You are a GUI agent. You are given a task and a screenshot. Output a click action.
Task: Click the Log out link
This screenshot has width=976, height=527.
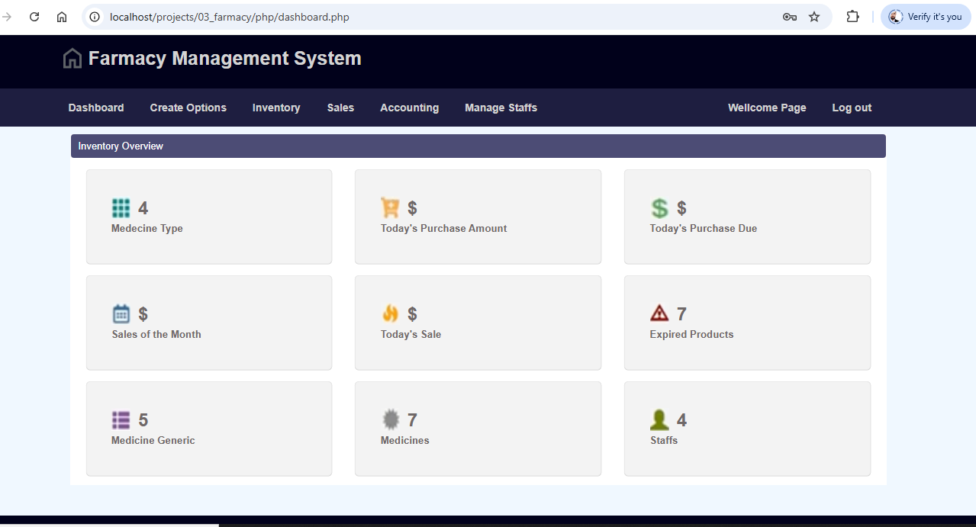[852, 108]
